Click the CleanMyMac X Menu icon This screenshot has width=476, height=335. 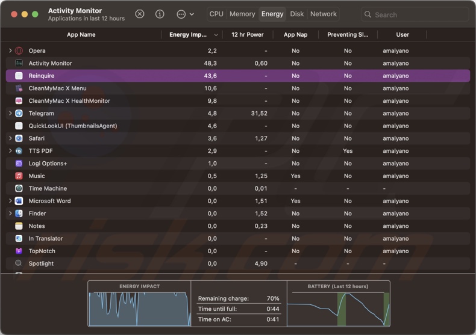[19, 88]
